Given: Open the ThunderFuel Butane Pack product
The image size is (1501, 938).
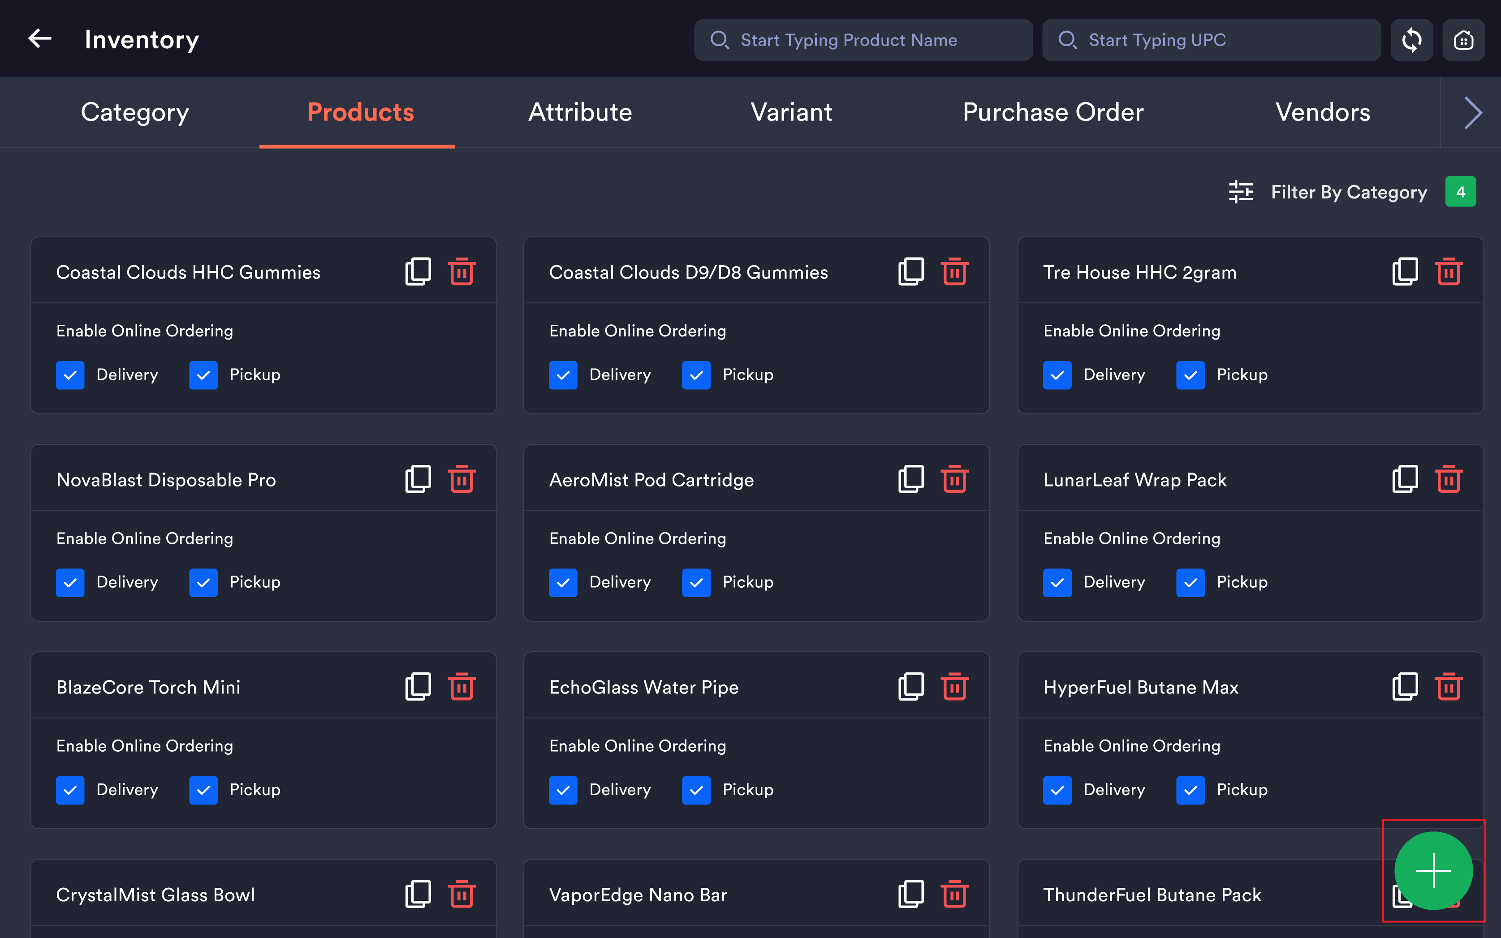Looking at the screenshot, I should point(1152,894).
